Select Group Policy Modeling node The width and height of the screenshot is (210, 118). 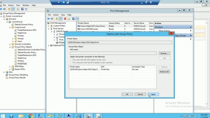(x=18, y=75)
